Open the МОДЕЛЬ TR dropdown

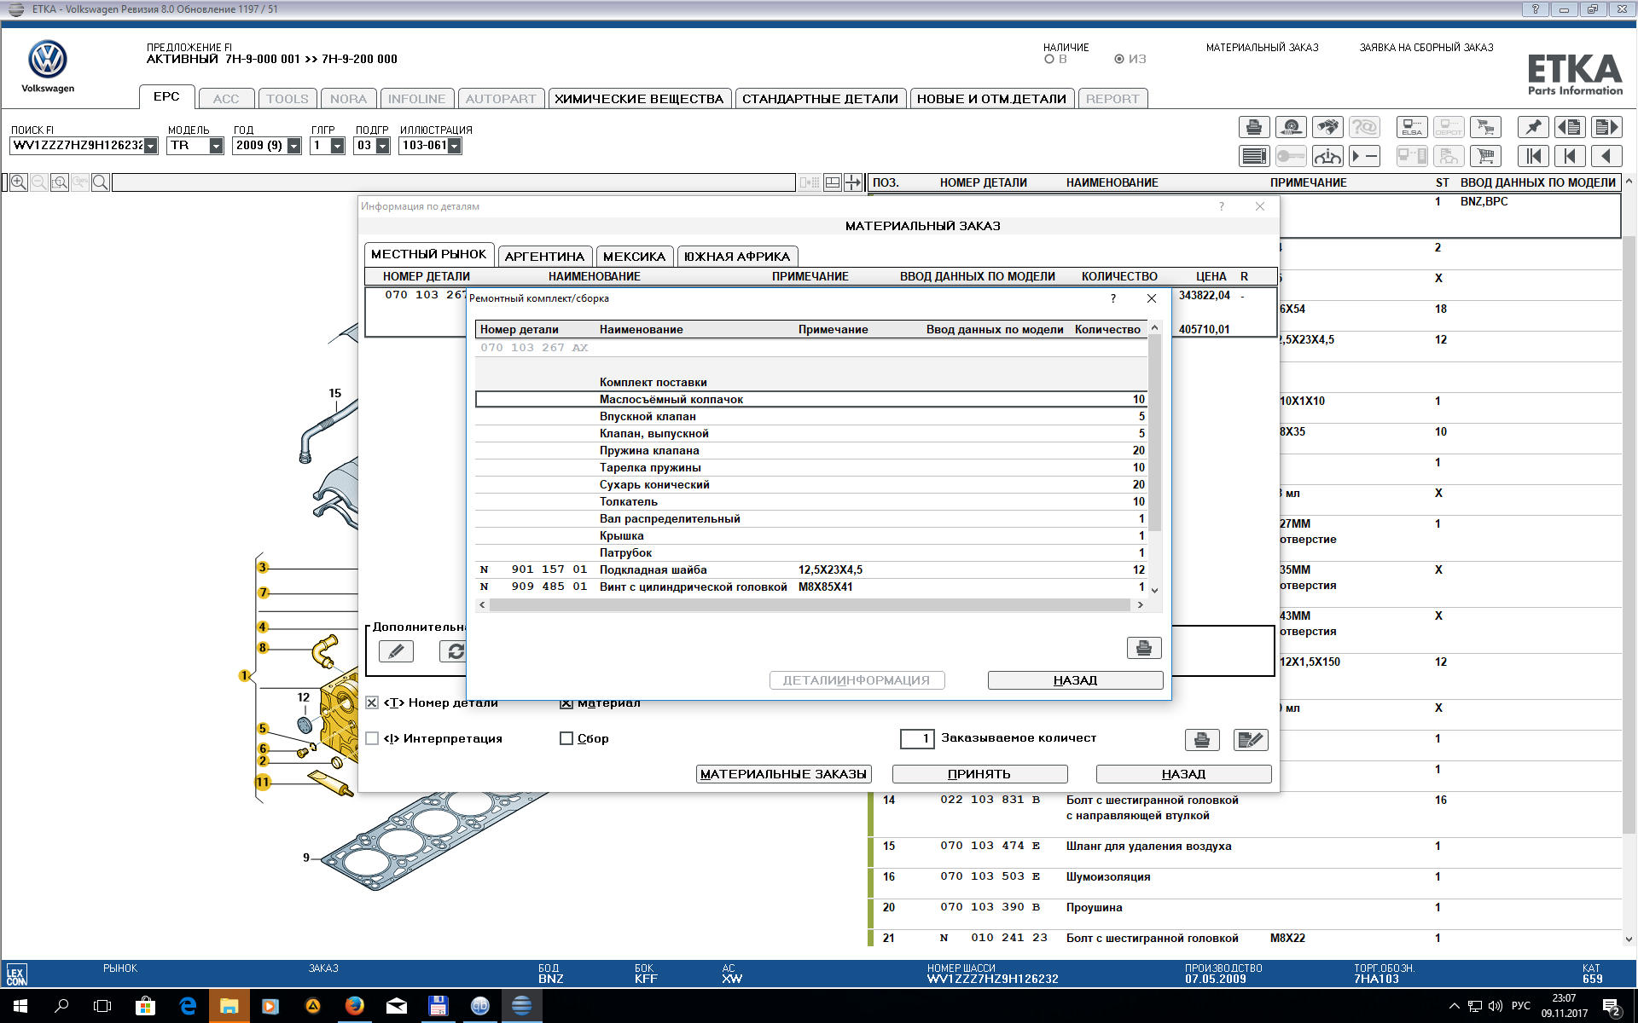coord(217,146)
